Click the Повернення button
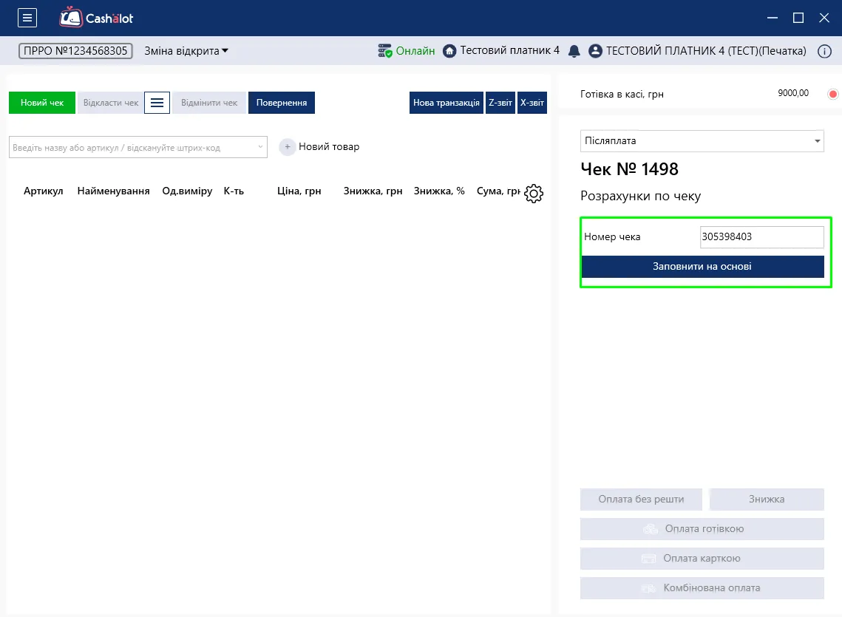Viewport: 842px width, 617px height. coord(282,103)
